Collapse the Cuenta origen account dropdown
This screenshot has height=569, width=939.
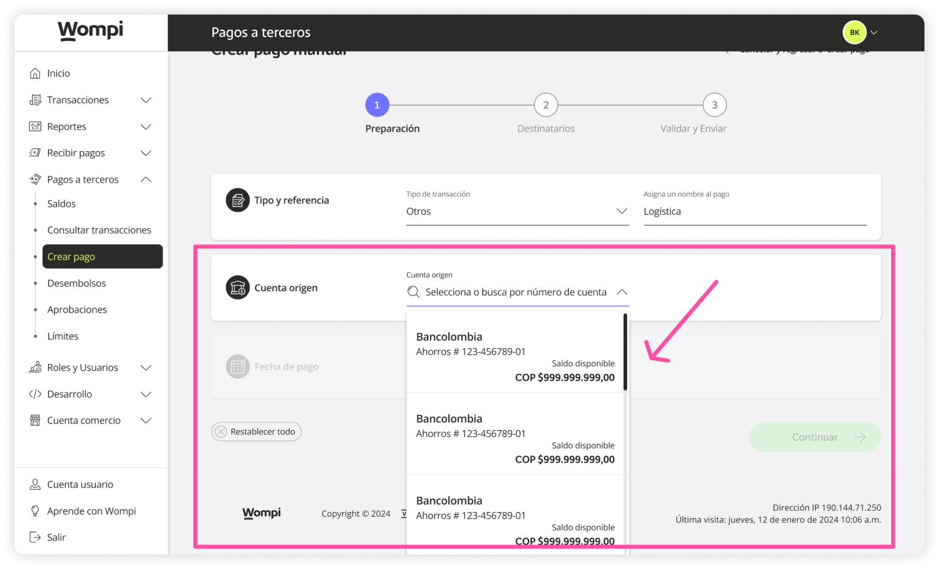click(x=622, y=292)
